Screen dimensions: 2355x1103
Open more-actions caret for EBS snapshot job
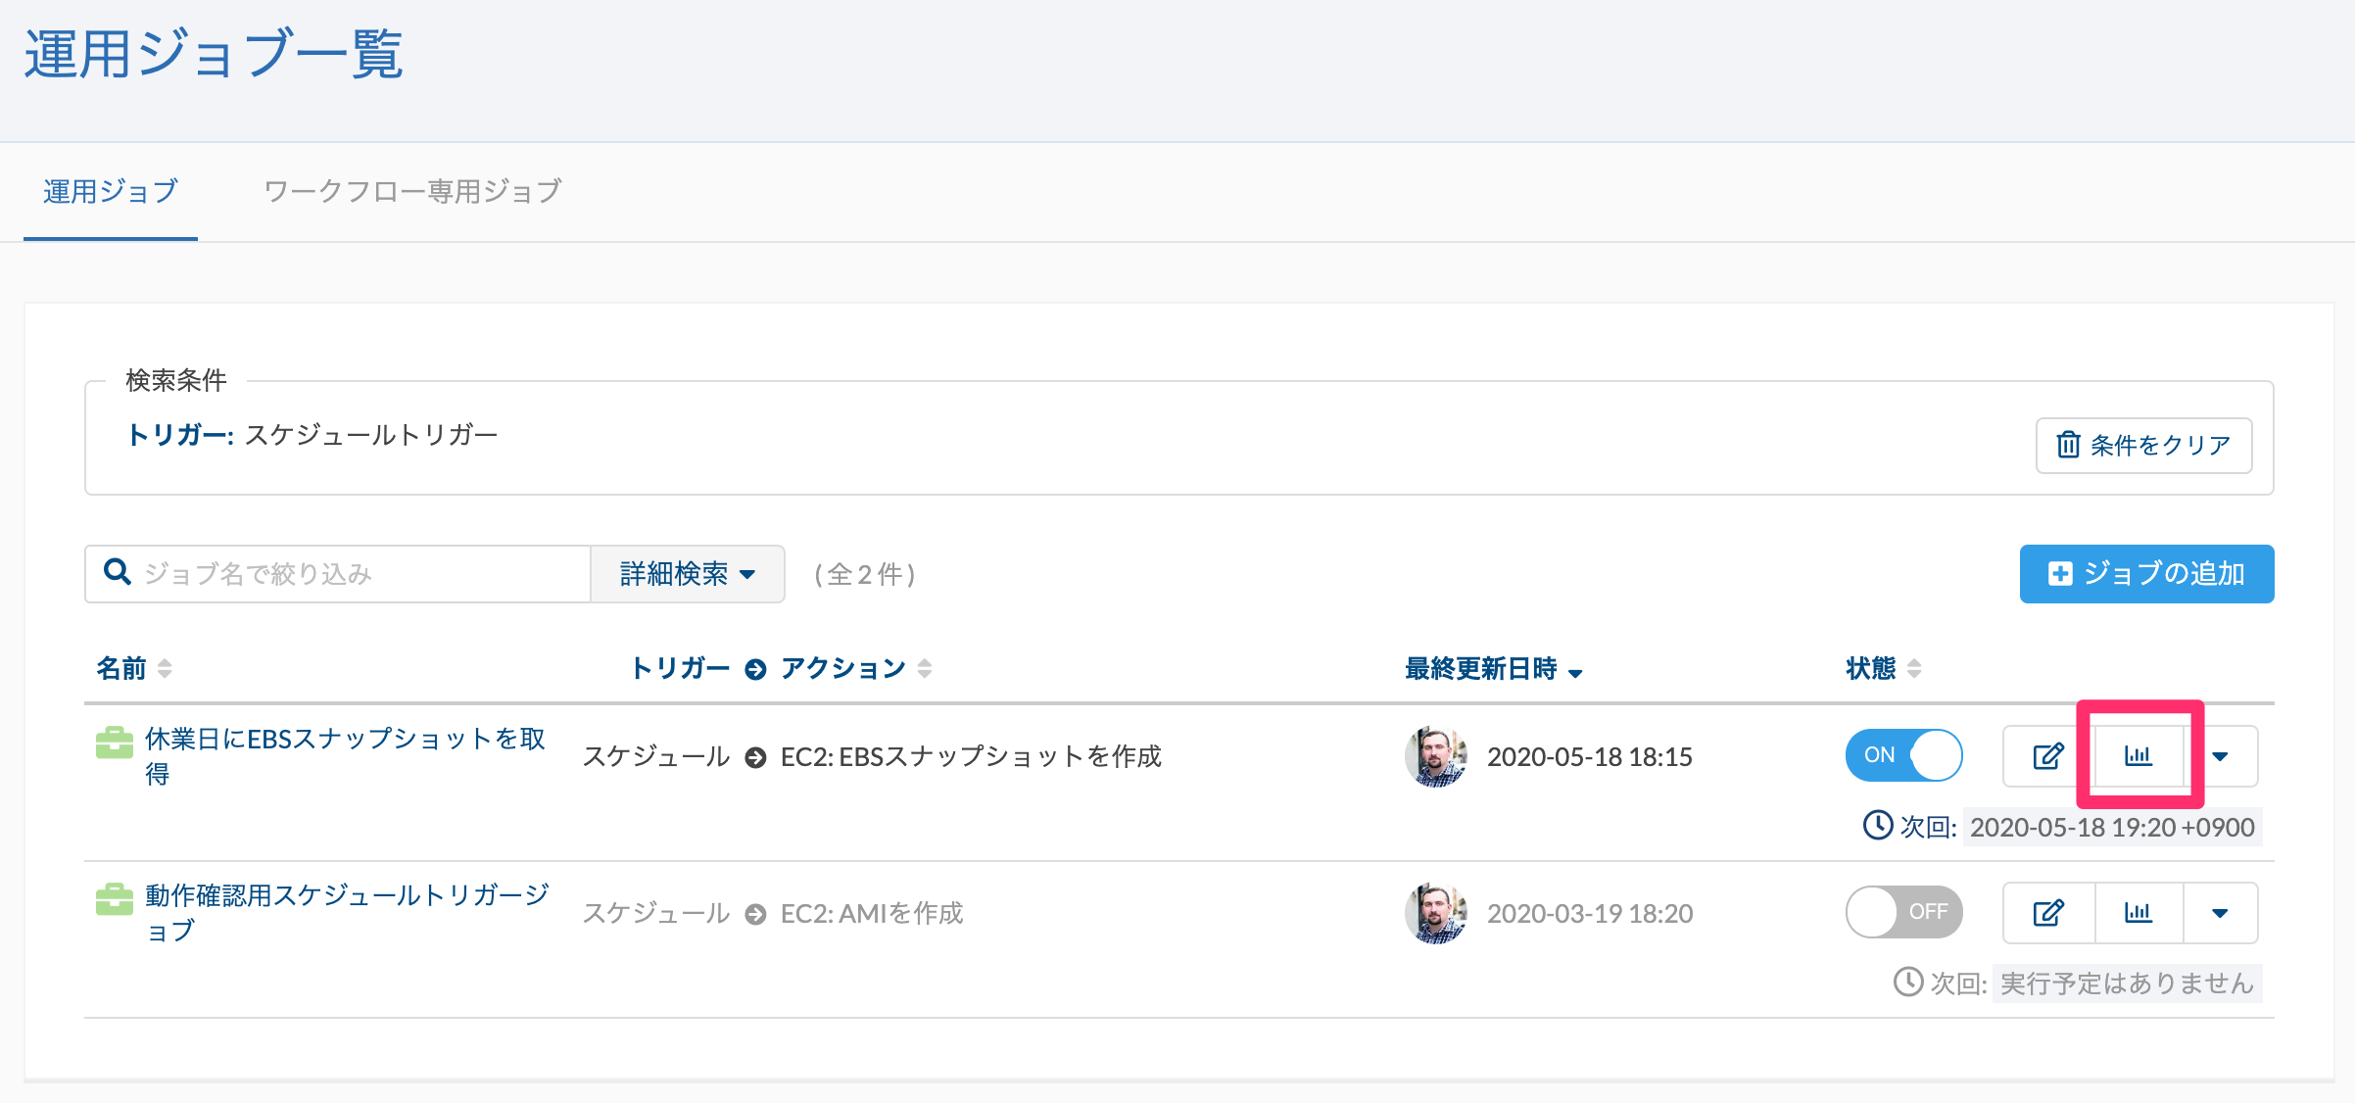pyautogui.click(x=2220, y=756)
